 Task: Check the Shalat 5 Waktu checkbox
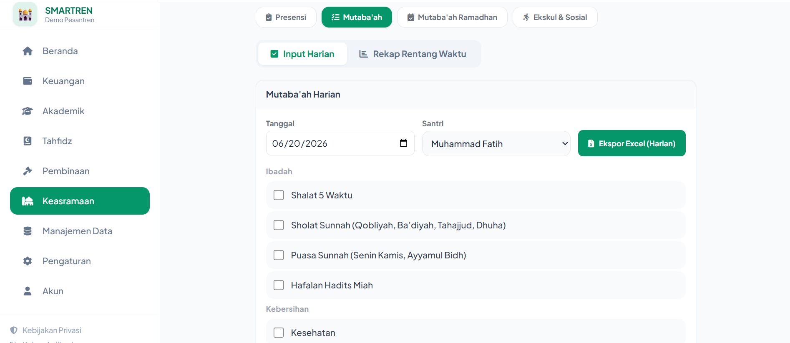[x=279, y=195]
